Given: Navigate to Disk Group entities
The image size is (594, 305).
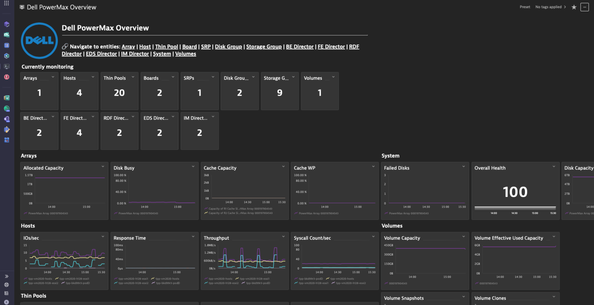Looking at the screenshot, I should (228, 46).
